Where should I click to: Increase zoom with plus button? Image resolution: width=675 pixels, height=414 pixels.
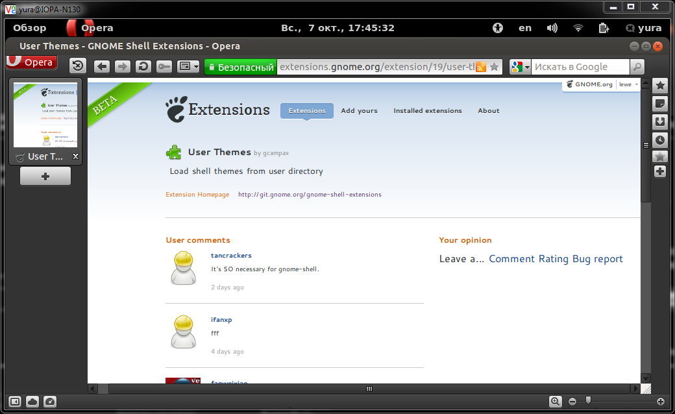[x=660, y=402]
